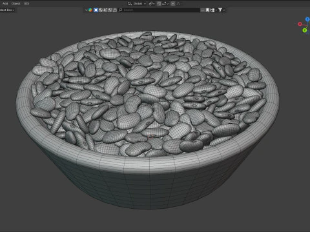Toggle the snap magnet button
Screen dimensions: 310x232
click(x=159, y=4)
